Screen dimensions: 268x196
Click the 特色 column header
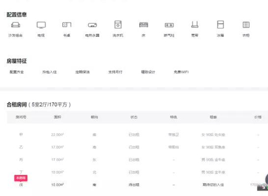click(174, 117)
